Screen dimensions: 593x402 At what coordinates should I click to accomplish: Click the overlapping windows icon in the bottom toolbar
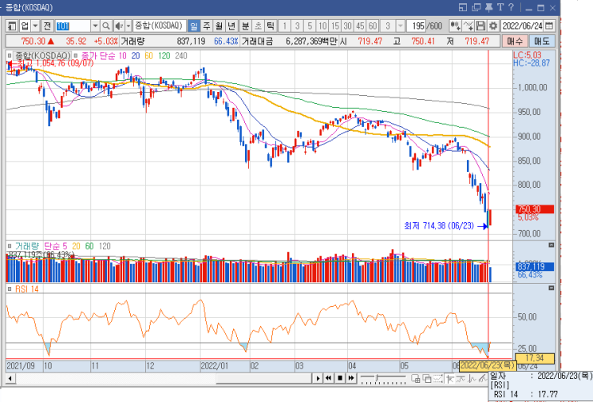click(x=427, y=378)
